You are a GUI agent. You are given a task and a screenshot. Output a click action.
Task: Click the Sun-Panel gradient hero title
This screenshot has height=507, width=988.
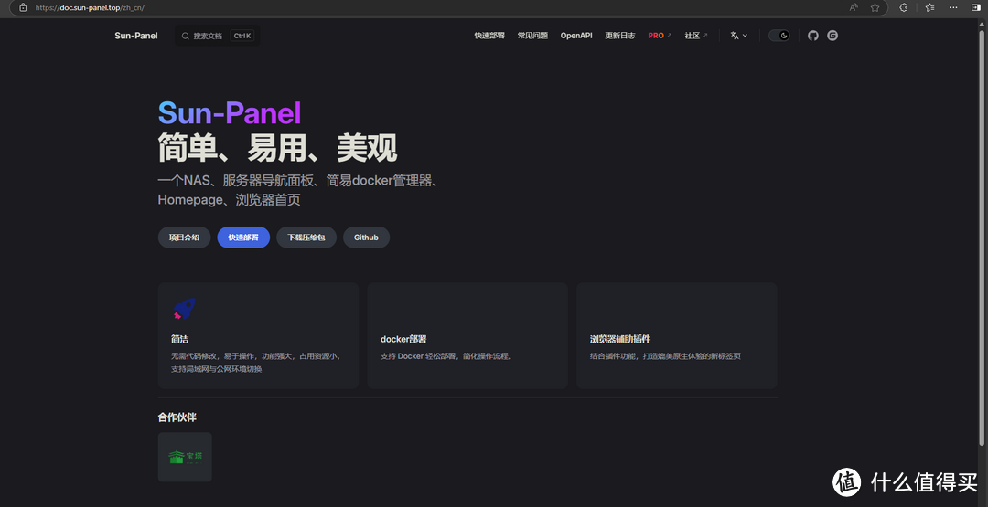[230, 113]
